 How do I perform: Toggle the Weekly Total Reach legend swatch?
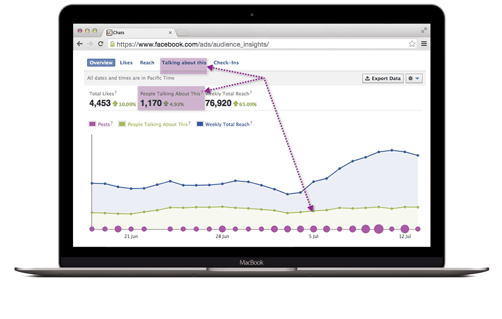(200, 124)
